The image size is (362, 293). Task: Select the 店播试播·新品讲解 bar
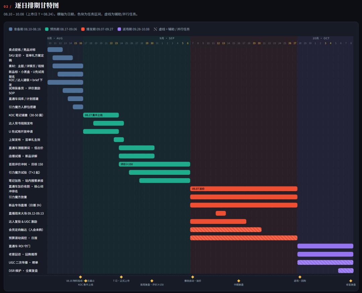pos(136,156)
